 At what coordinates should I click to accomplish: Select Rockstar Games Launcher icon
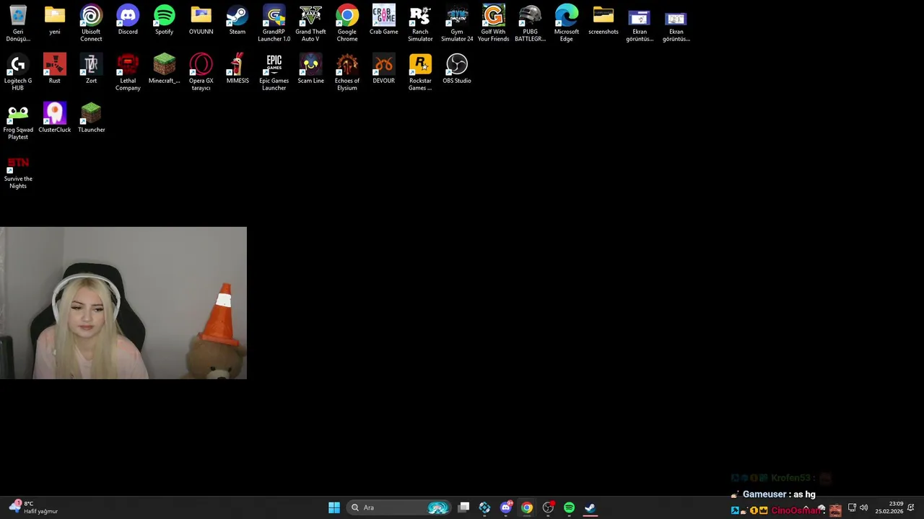[420, 72]
